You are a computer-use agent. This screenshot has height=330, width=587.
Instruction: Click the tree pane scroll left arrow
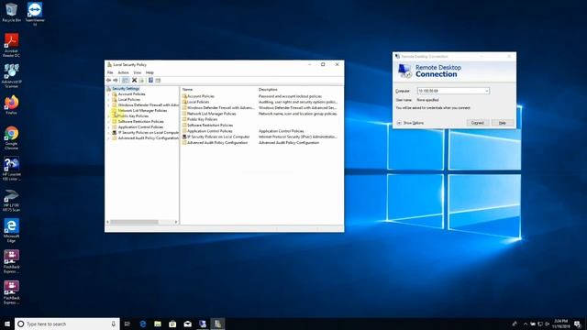click(108, 222)
